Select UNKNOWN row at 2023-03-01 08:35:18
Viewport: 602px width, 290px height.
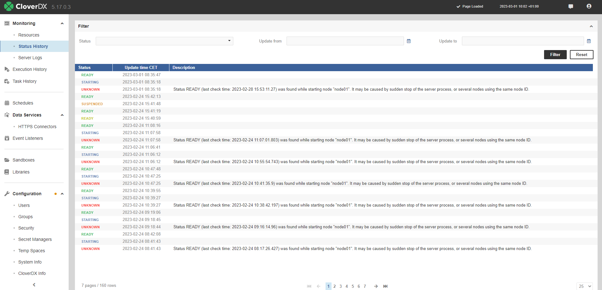[336, 89]
